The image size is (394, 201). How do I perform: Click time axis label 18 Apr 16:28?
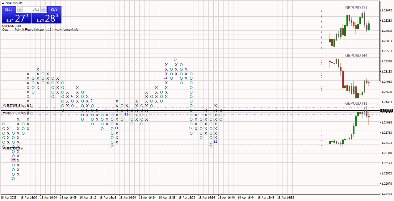click(x=167, y=197)
